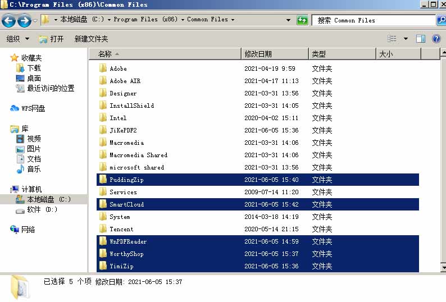Select the PuddingZip folder icon
Image resolution: width=446 pixels, height=302 pixels.
pyautogui.click(x=103, y=180)
